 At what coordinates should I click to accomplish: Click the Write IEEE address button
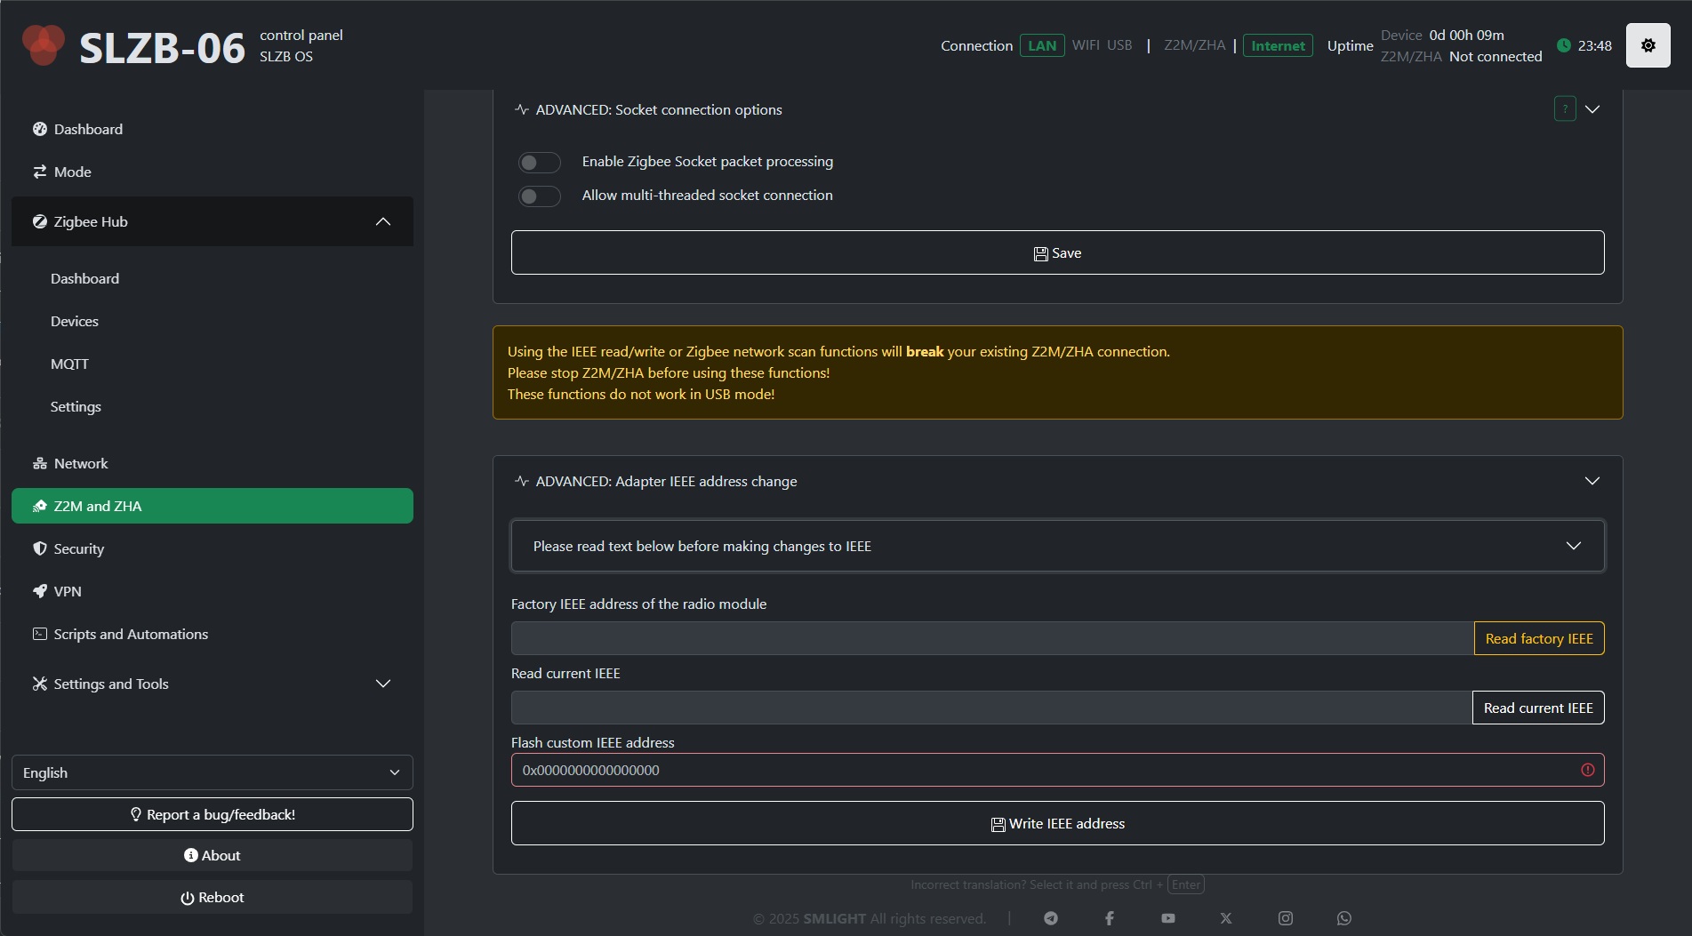1057,823
